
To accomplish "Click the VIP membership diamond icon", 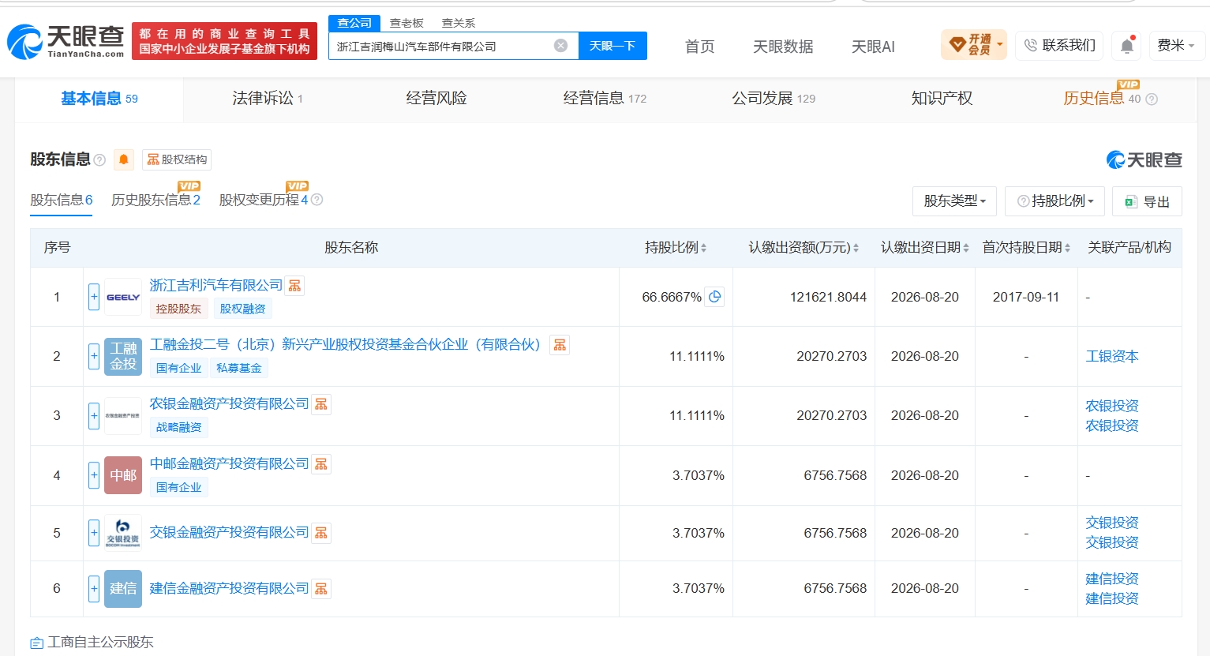I will coord(957,45).
